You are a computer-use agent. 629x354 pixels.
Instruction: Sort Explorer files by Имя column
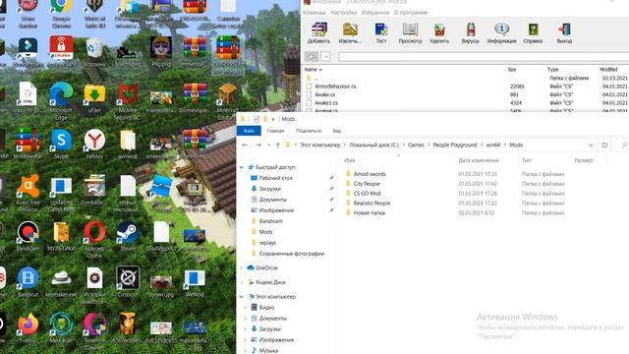(350, 160)
